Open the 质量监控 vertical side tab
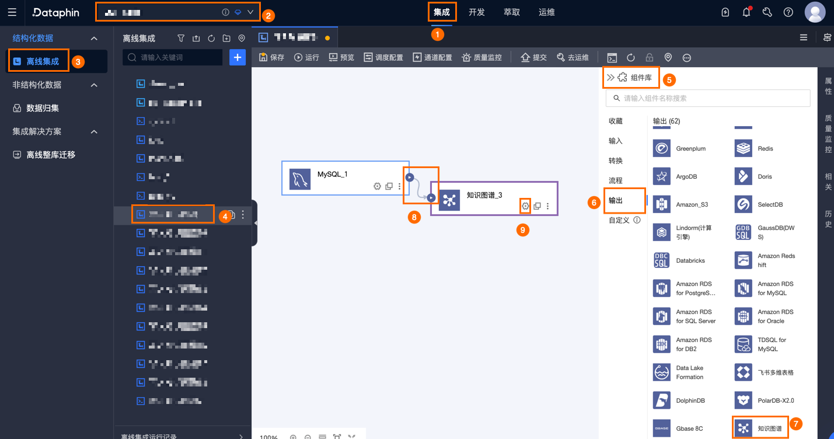 (x=828, y=134)
